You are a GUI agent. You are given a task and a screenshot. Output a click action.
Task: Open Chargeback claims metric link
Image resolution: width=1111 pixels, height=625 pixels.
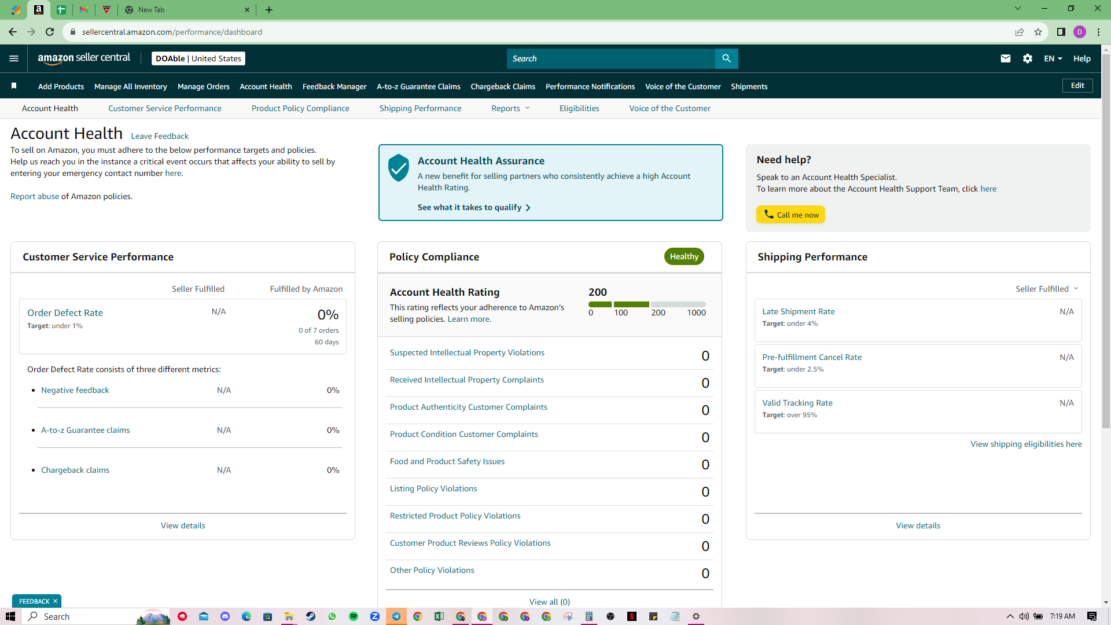click(75, 470)
